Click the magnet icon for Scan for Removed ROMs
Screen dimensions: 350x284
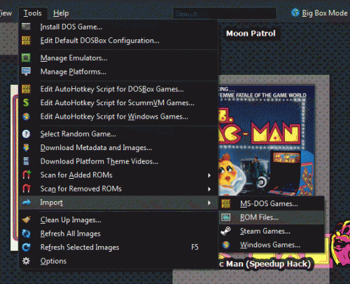27,189
